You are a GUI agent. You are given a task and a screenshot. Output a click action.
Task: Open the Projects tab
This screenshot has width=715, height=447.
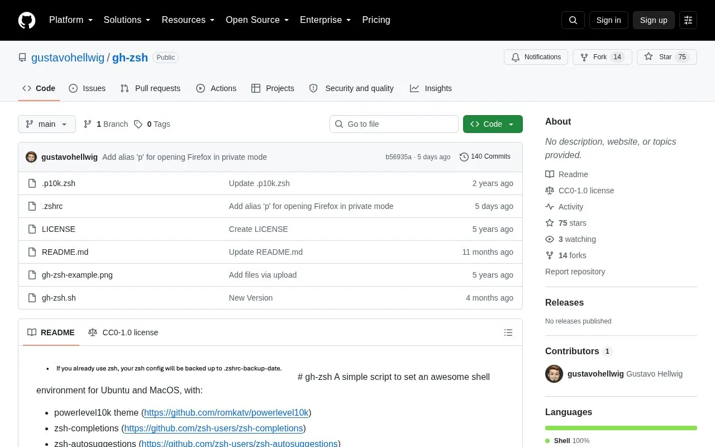pyautogui.click(x=273, y=88)
